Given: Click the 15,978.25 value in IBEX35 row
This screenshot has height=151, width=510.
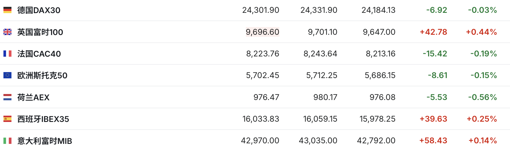Looking at the screenshot, I should (377, 119).
